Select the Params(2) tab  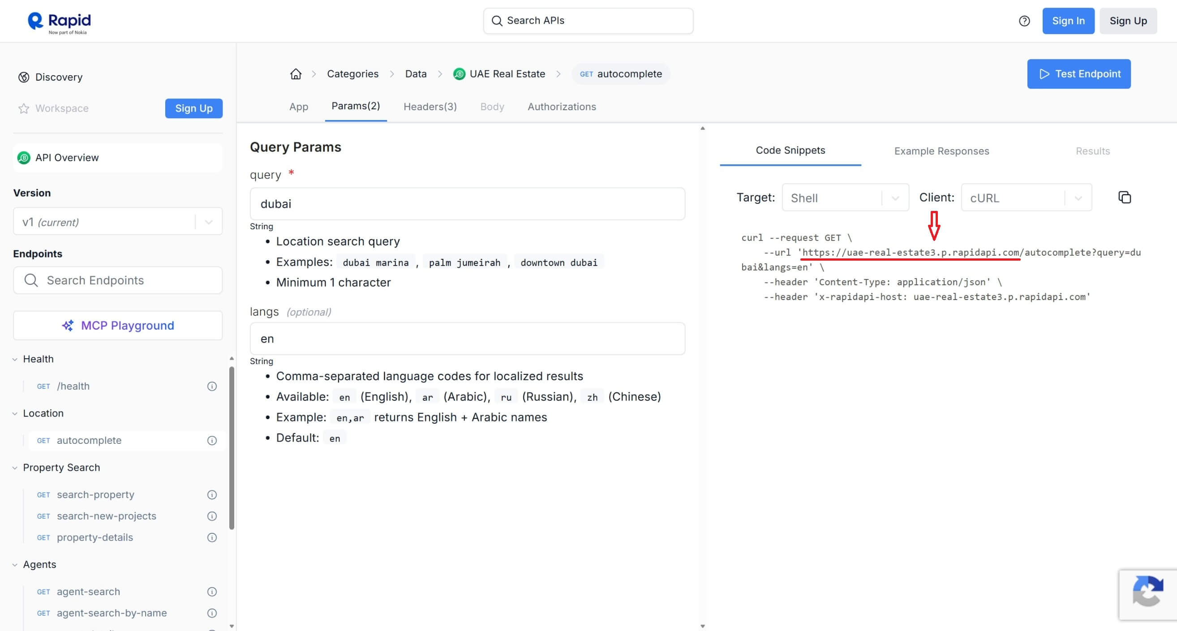tap(356, 107)
